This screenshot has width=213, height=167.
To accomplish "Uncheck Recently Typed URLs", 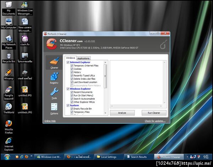I will point(72,75).
